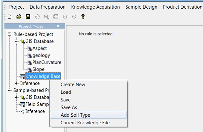Screen dimensions: 203x132
Task: Click the geology layer icon
Action: tap(29, 56)
